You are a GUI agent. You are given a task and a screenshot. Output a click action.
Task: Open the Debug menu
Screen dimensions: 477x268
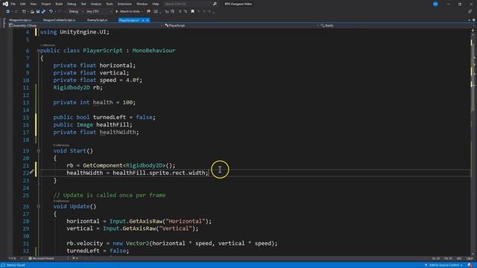click(x=72, y=4)
